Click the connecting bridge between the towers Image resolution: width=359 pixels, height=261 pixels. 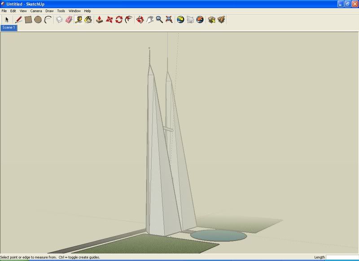coord(168,129)
